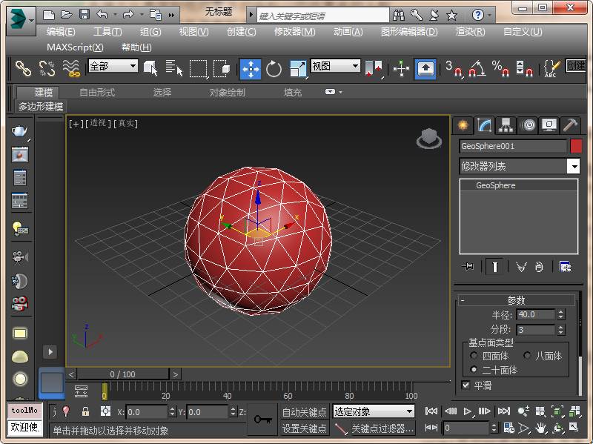Open the Display command panel tab

(x=549, y=125)
